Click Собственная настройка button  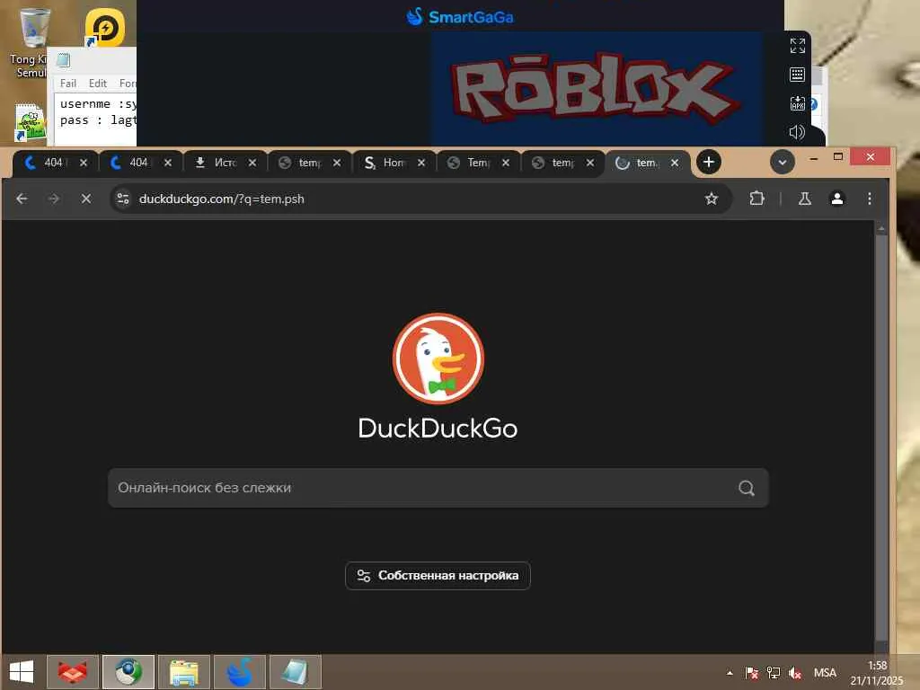coord(438,576)
